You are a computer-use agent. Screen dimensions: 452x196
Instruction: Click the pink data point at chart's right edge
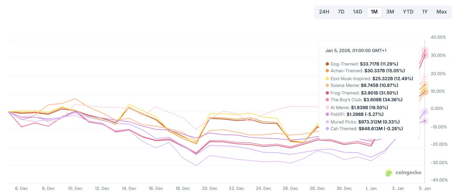tap(424, 50)
